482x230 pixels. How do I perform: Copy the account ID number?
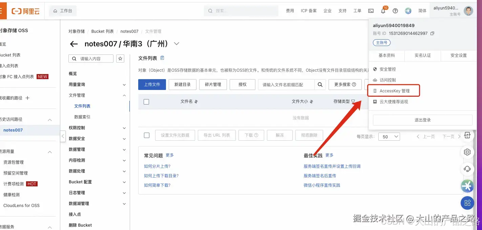[x=432, y=33]
